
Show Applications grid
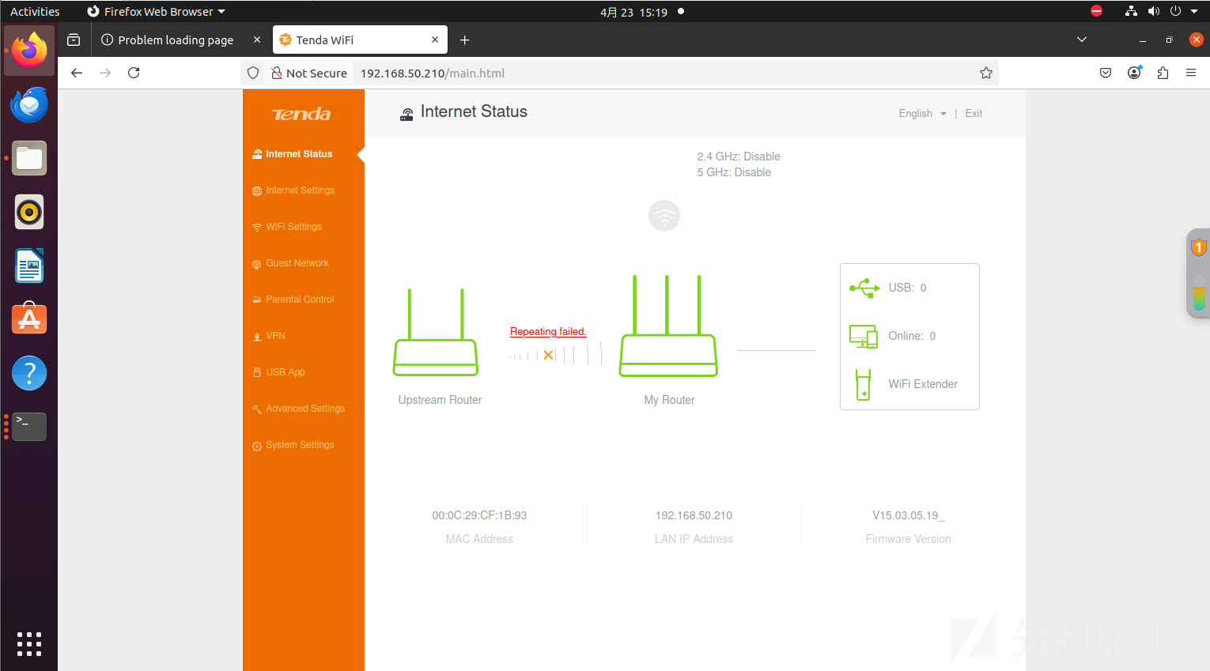29,643
